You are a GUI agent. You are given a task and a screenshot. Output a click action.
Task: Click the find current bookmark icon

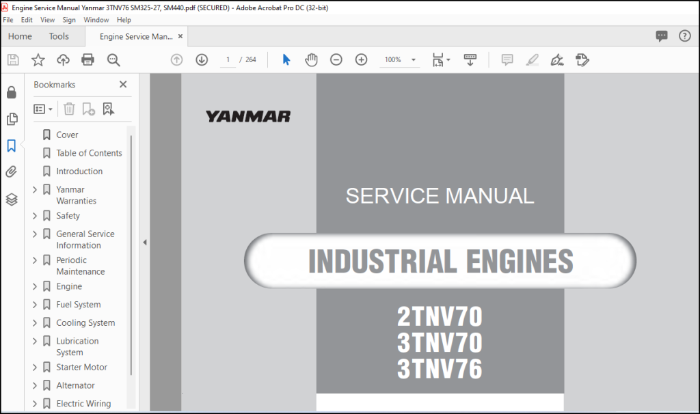pos(109,109)
